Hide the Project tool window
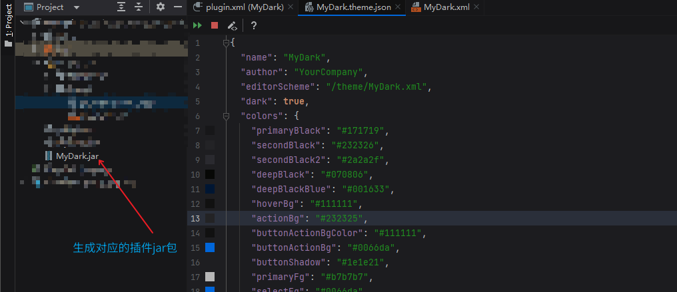The image size is (677, 292). pyautogui.click(x=178, y=7)
